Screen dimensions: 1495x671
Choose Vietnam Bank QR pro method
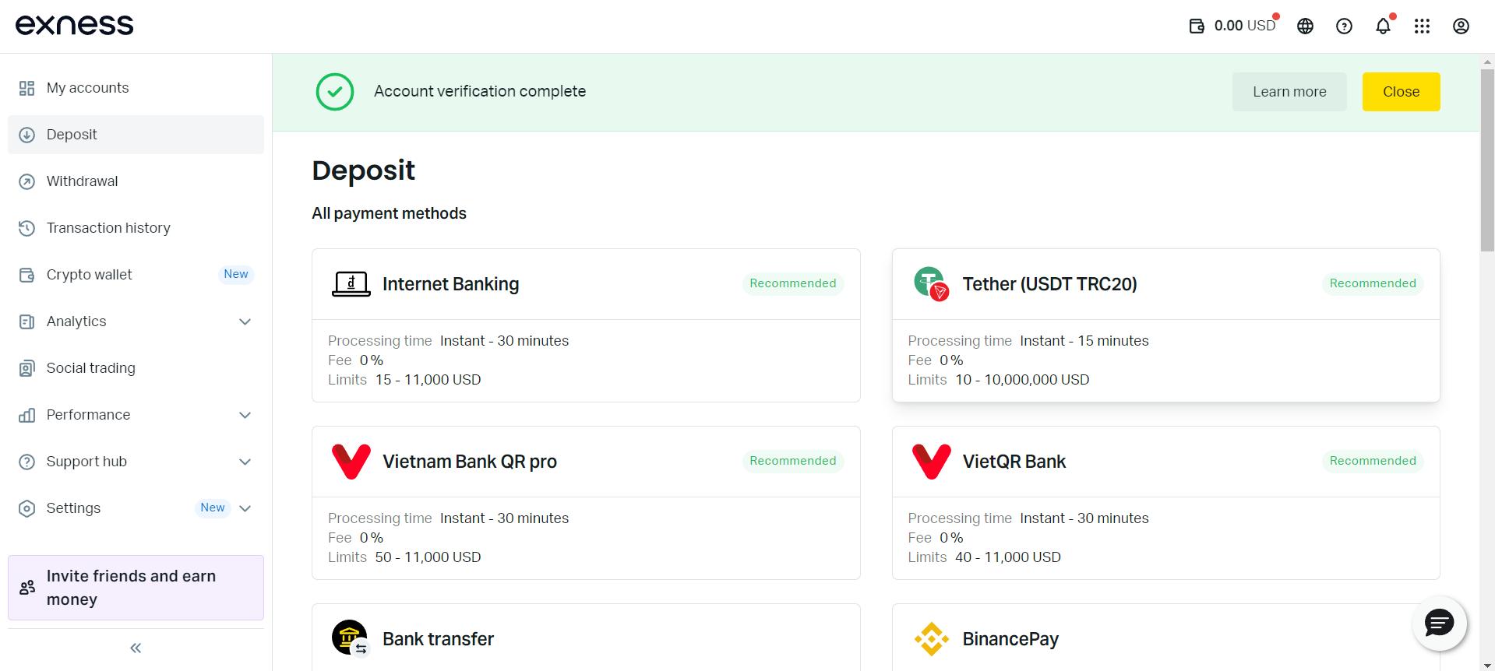586,503
